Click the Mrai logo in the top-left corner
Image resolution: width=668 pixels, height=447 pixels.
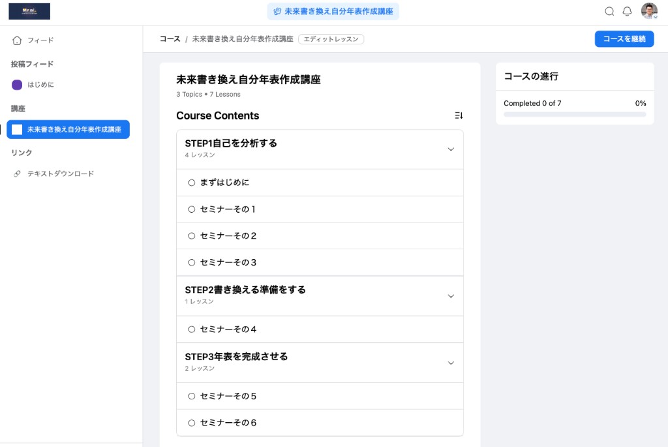pyautogui.click(x=29, y=11)
